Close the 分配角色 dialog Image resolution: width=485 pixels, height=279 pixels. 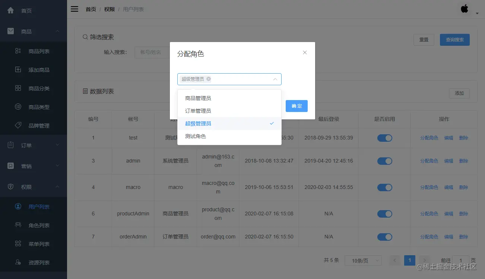pos(305,52)
